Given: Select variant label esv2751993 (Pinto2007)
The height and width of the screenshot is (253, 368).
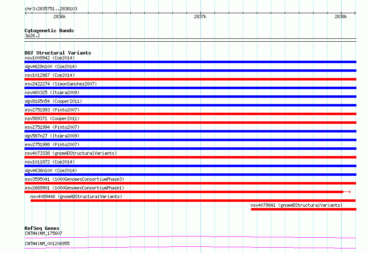Looking at the screenshot, I should point(52,110).
